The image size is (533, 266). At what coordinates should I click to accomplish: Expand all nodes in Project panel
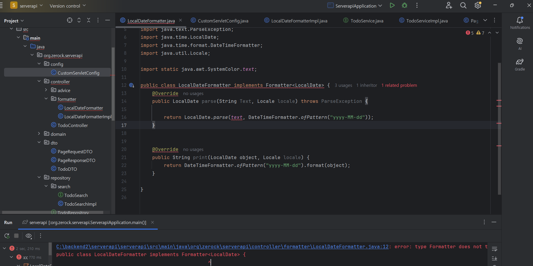[x=79, y=20]
